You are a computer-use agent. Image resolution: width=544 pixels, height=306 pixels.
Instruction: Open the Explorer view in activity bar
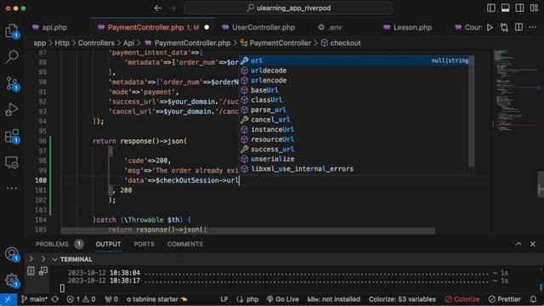[12, 31]
